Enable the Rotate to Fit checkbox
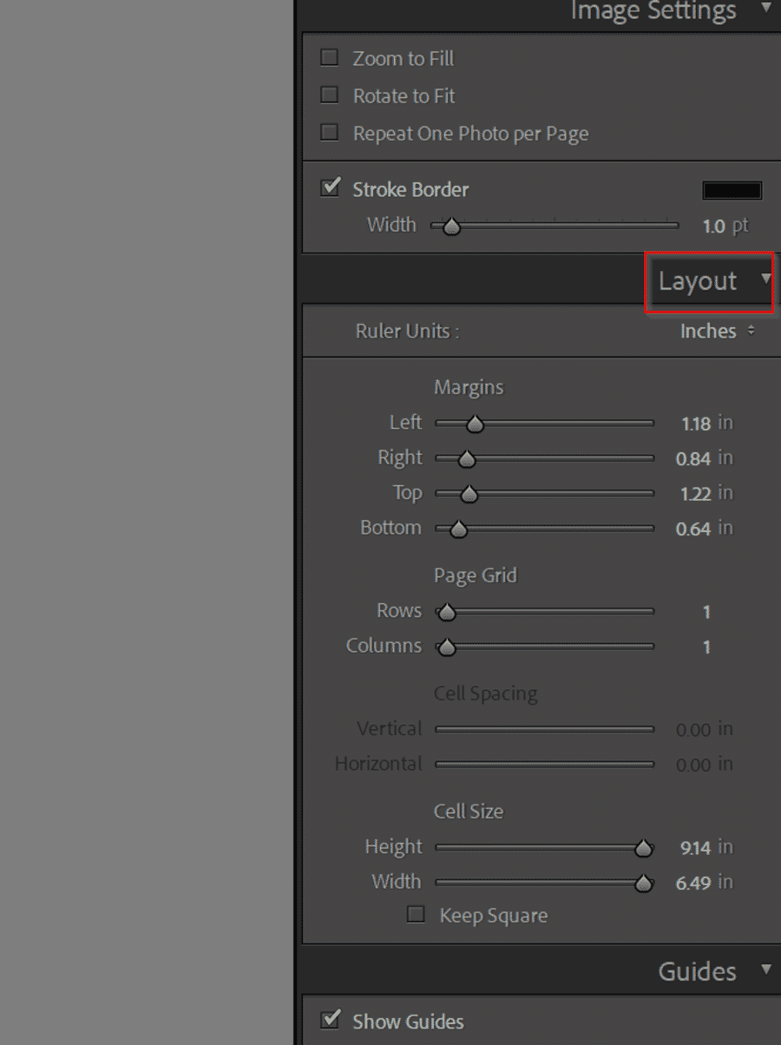The width and height of the screenshot is (781, 1045). point(329,95)
